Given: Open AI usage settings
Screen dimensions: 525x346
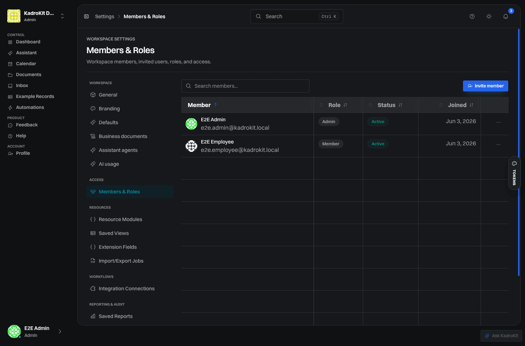Looking at the screenshot, I should (130, 164).
